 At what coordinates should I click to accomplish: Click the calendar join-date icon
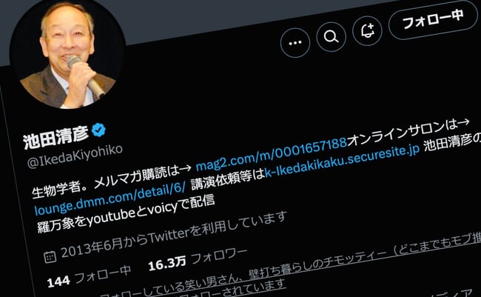pyautogui.click(x=50, y=257)
